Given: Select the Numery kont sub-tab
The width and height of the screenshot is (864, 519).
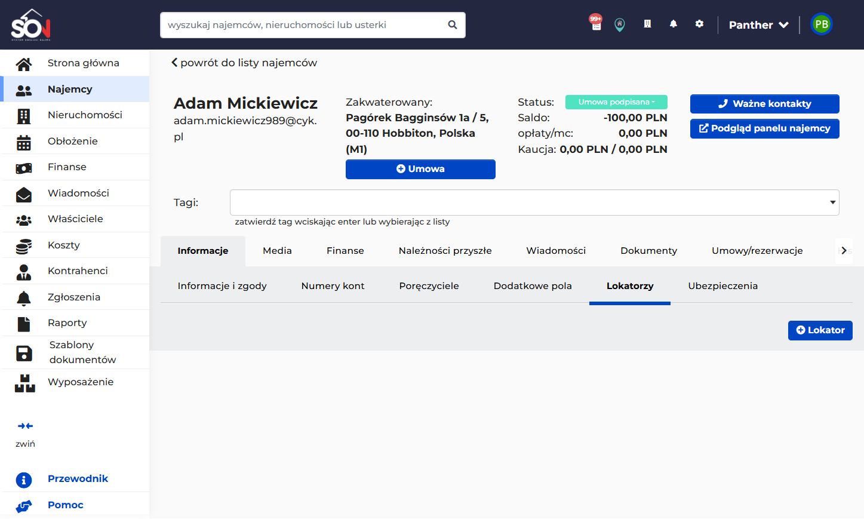Looking at the screenshot, I should [333, 286].
